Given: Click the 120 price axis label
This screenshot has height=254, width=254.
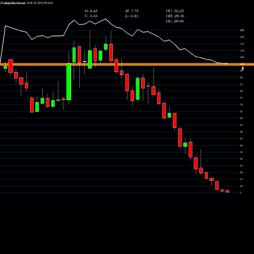Looking at the screenshot, I should 242,37.
